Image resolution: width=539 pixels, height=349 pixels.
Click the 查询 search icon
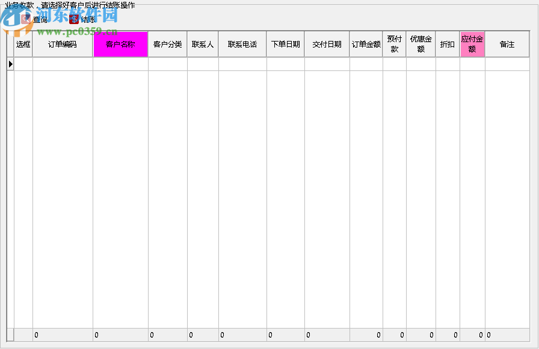(x=26, y=19)
